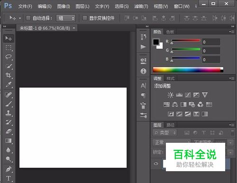Switch to the 色板 tab
237x183 pixels.
tap(170, 32)
